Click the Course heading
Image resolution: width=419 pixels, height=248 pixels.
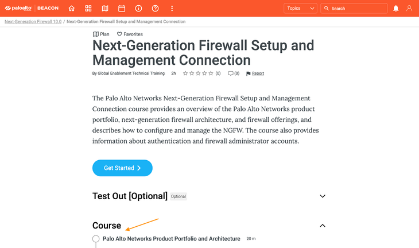pos(107,226)
